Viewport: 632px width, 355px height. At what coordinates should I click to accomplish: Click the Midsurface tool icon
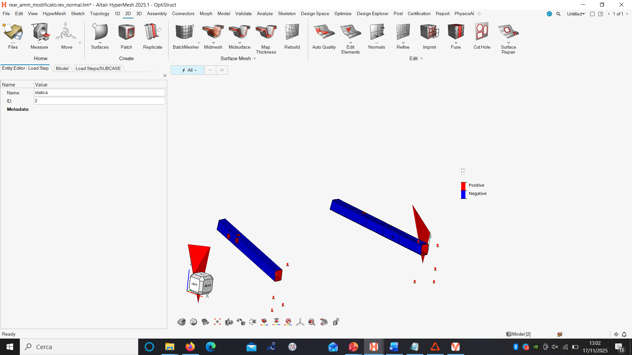239,32
